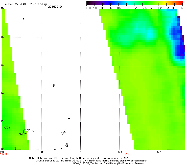Screen dimensions: 187x165
Task: Pick the yellow section of the color bar
Action: [x=164, y=3]
